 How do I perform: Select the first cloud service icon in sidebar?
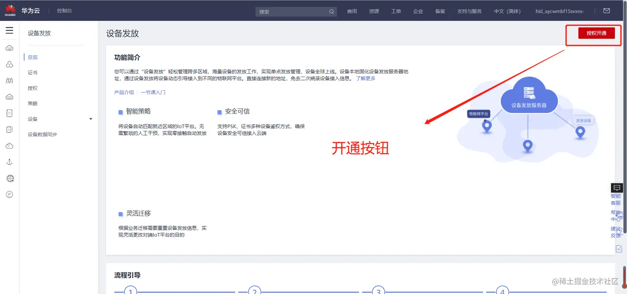pos(10,48)
